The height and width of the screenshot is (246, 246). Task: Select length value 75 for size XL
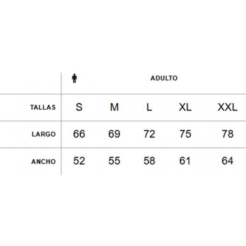[x=185, y=134]
